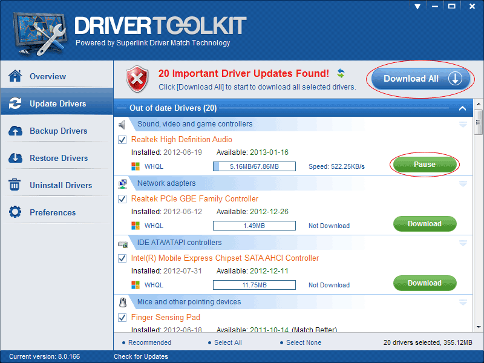
Task: Click the sound controllers speaker icon
Action: tap(122, 125)
